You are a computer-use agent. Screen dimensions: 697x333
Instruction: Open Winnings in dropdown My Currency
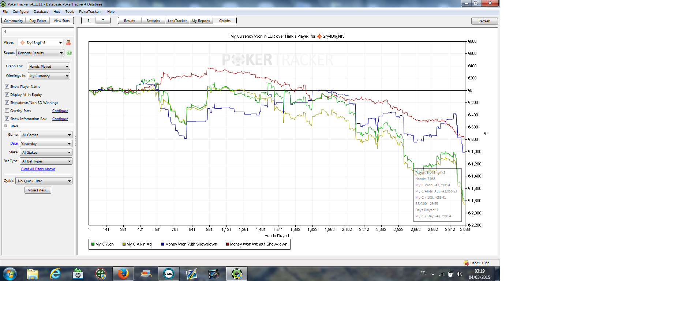point(49,76)
